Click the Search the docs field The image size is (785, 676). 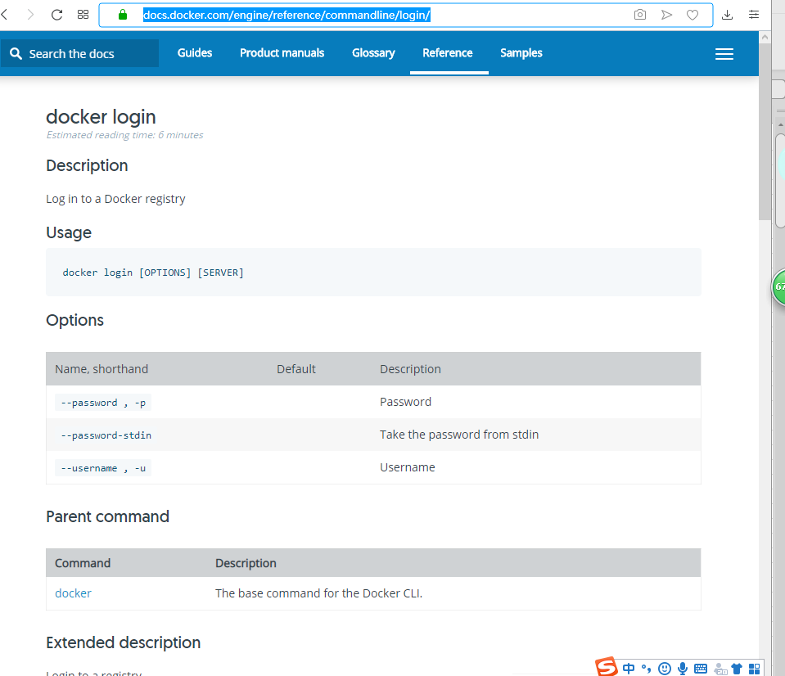(x=79, y=53)
